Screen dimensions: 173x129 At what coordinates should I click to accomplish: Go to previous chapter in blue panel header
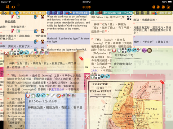point(50,13)
